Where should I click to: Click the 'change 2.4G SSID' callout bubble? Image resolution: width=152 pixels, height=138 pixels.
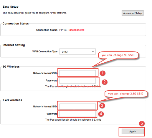coord(126,94)
